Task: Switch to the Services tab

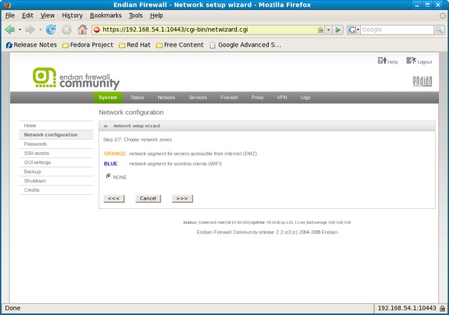Action: click(x=198, y=98)
